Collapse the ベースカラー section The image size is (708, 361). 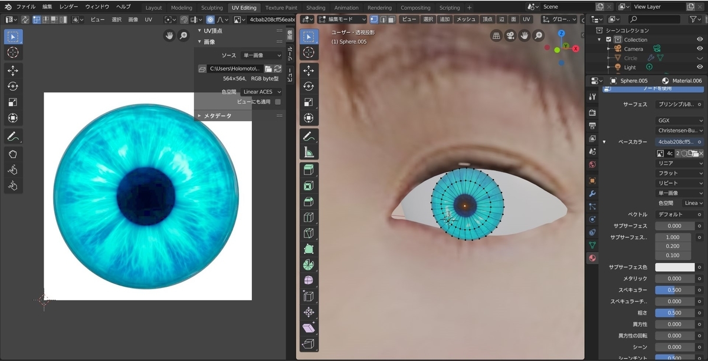[604, 142]
